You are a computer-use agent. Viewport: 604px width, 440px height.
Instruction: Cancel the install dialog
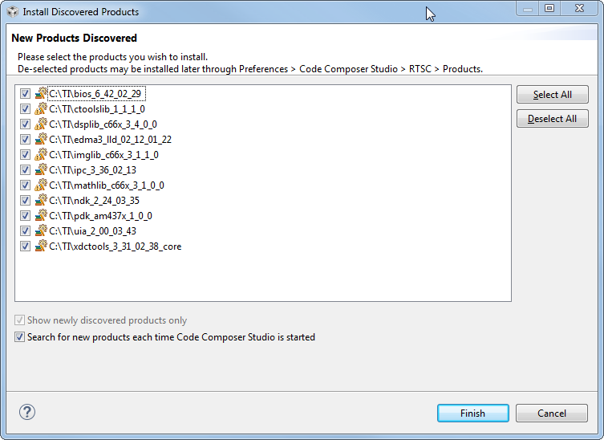coord(551,414)
